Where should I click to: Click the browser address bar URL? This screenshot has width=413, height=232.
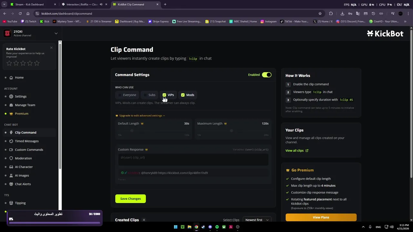click(x=67, y=14)
